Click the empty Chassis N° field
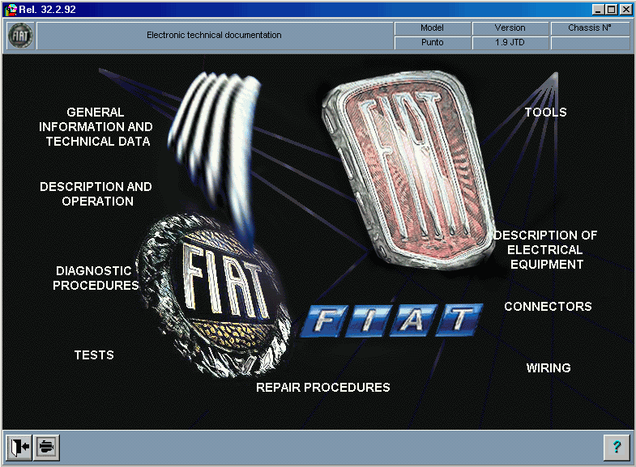The width and height of the screenshot is (636, 467). [590, 43]
